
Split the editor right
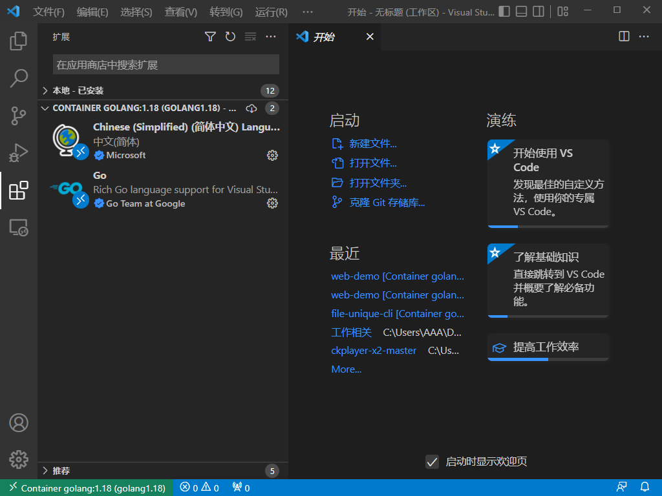pos(624,37)
